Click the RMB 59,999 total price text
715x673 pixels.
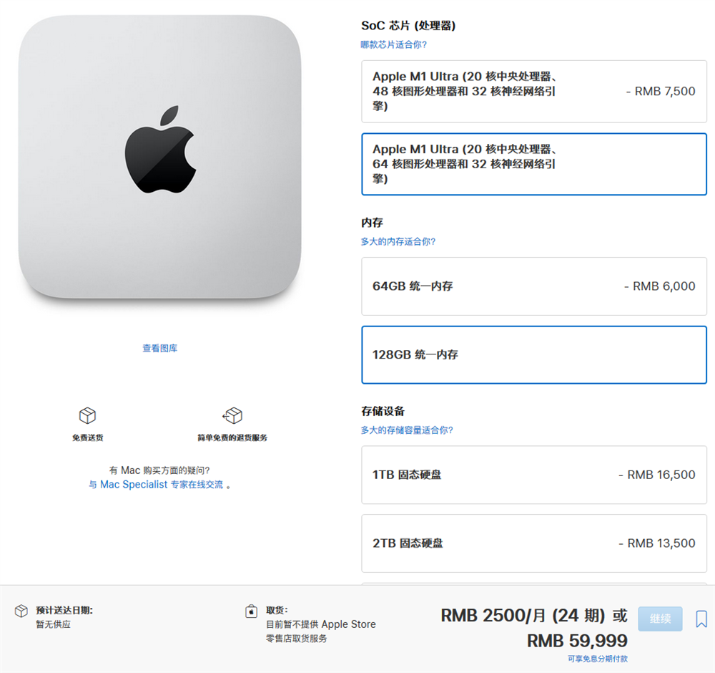point(577,641)
